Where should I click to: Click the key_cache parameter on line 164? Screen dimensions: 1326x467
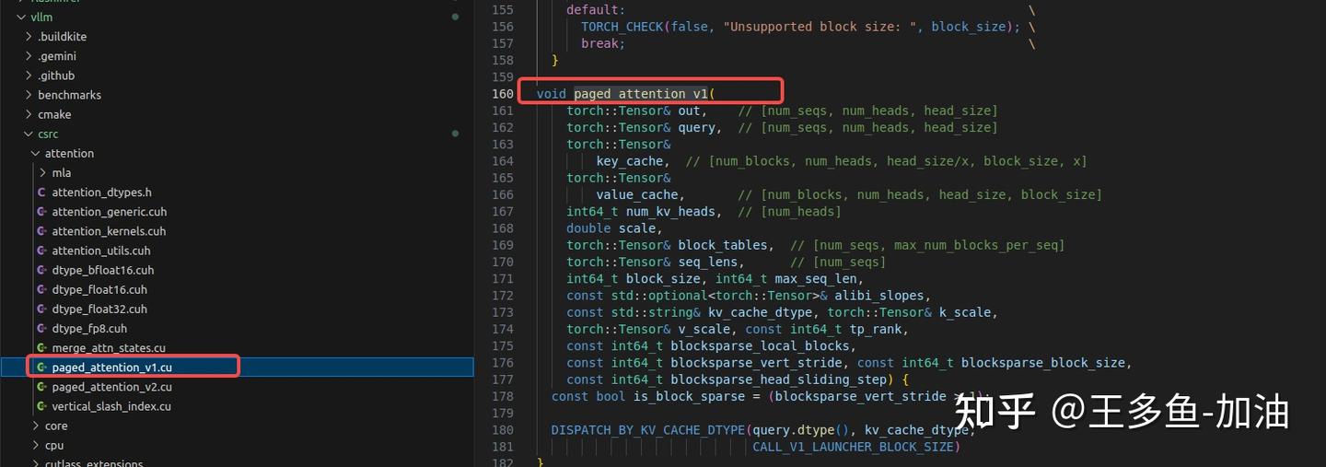629,161
